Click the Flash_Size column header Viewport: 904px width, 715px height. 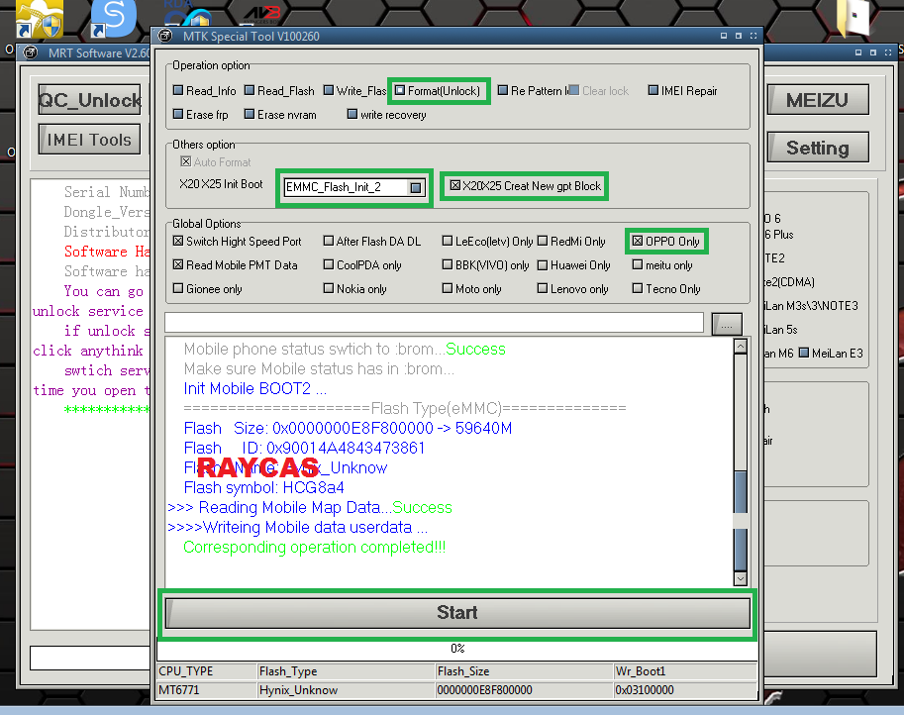(525, 671)
